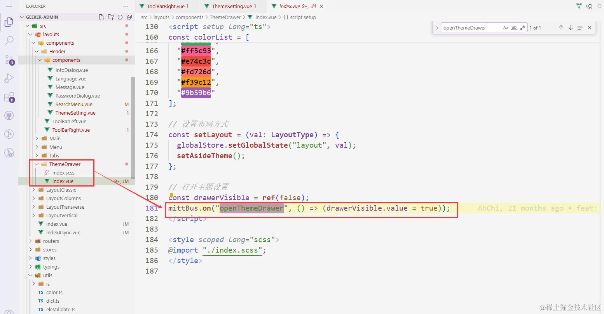Click the #9b59b6 color value
The height and width of the screenshot is (314, 604).
coord(196,93)
